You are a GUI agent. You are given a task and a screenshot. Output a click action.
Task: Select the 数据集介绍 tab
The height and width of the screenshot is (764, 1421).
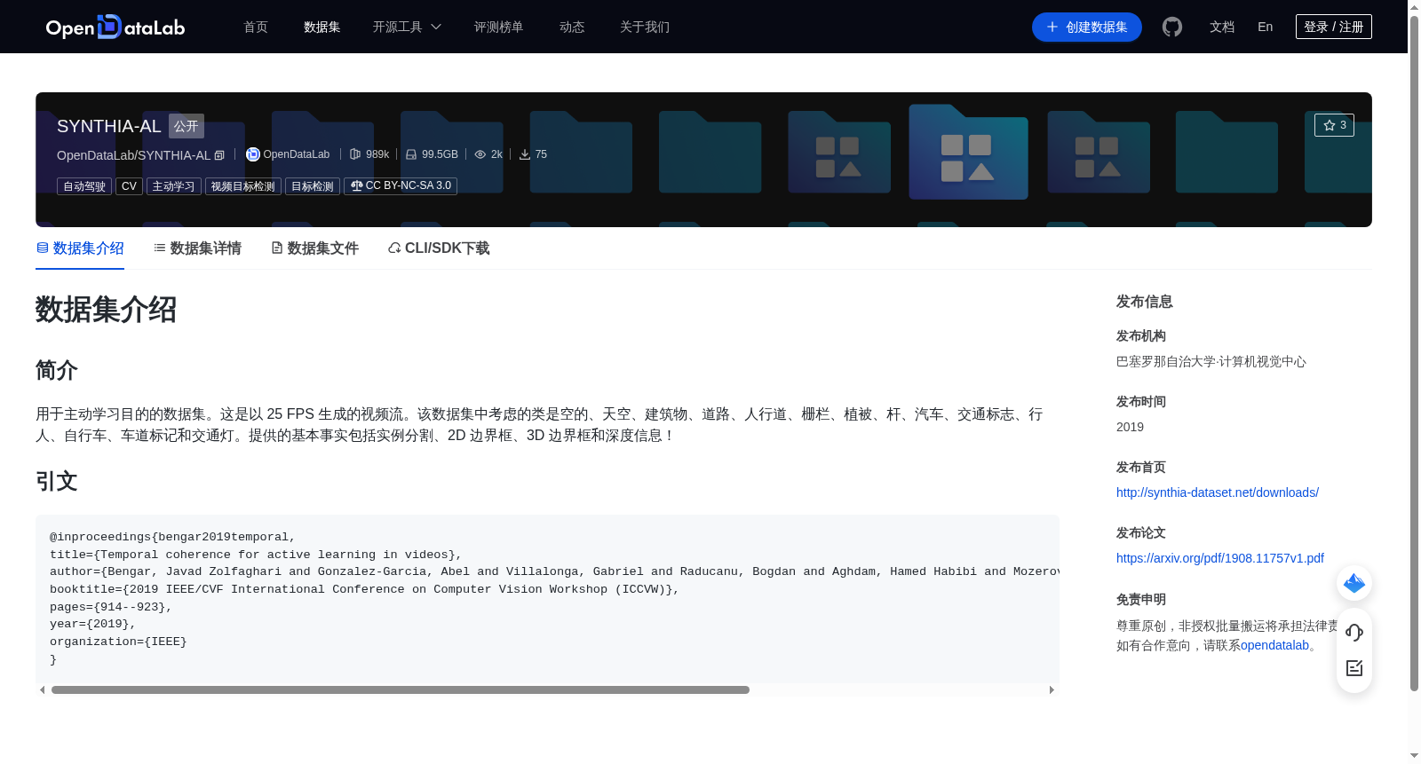point(80,248)
